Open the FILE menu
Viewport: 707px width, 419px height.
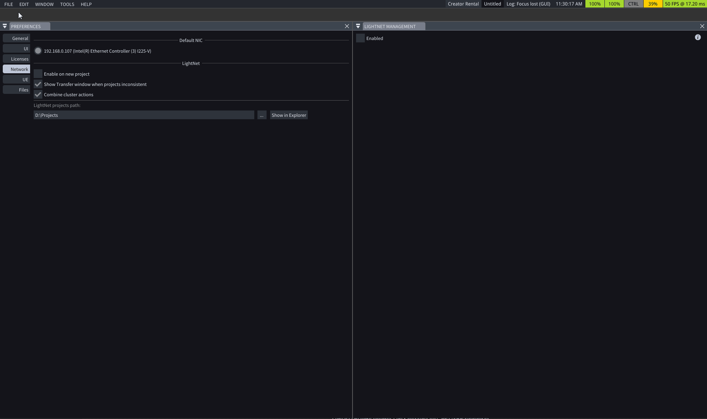(9, 4)
